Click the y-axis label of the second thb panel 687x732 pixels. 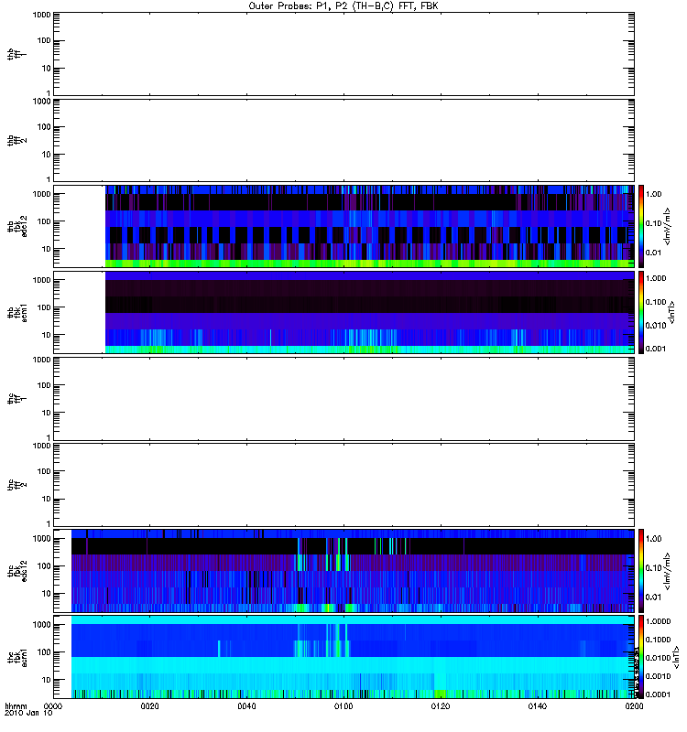point(16,140)
